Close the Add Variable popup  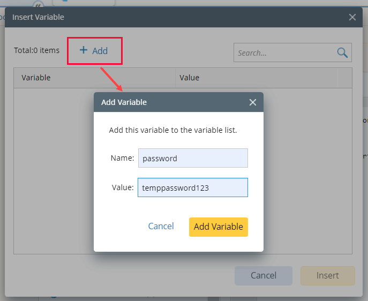point(253,102)
